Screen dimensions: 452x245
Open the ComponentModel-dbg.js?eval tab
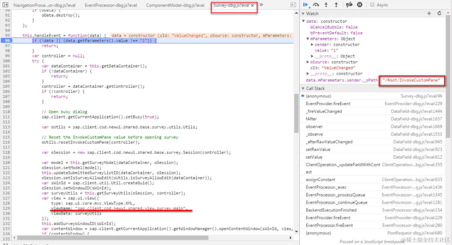pos(175,5)
